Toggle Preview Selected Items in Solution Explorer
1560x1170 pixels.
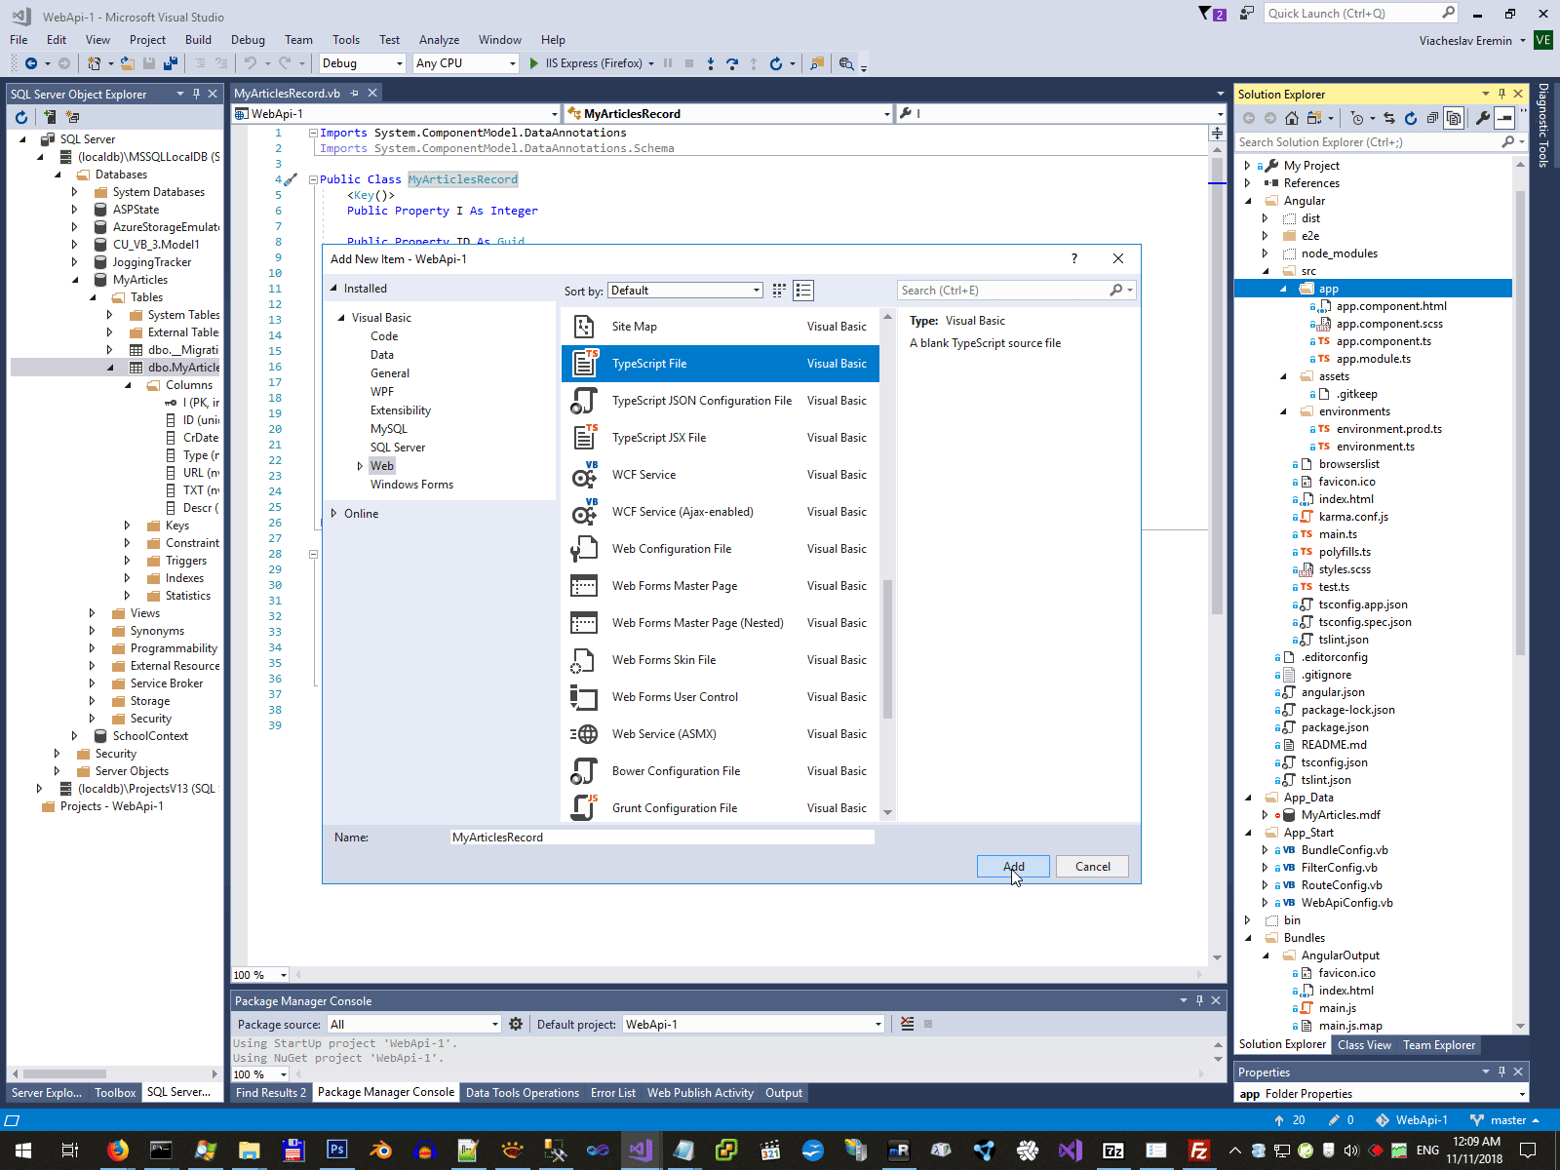tap(1504, 118)
